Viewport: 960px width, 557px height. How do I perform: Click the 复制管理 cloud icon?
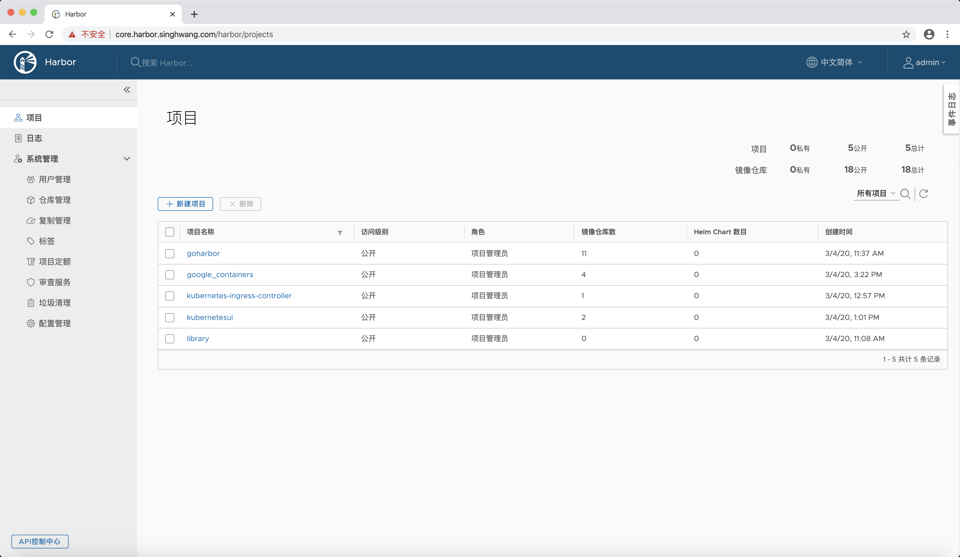[31, 221]
